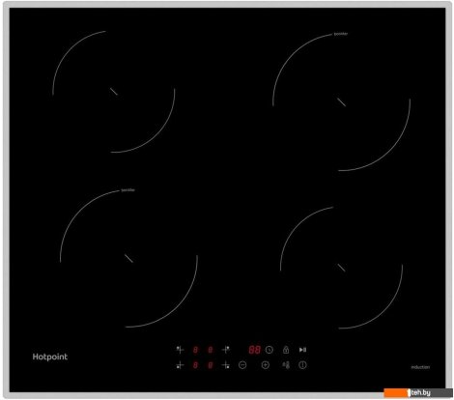Tap the minus decrease button

[x=242, y=365]
